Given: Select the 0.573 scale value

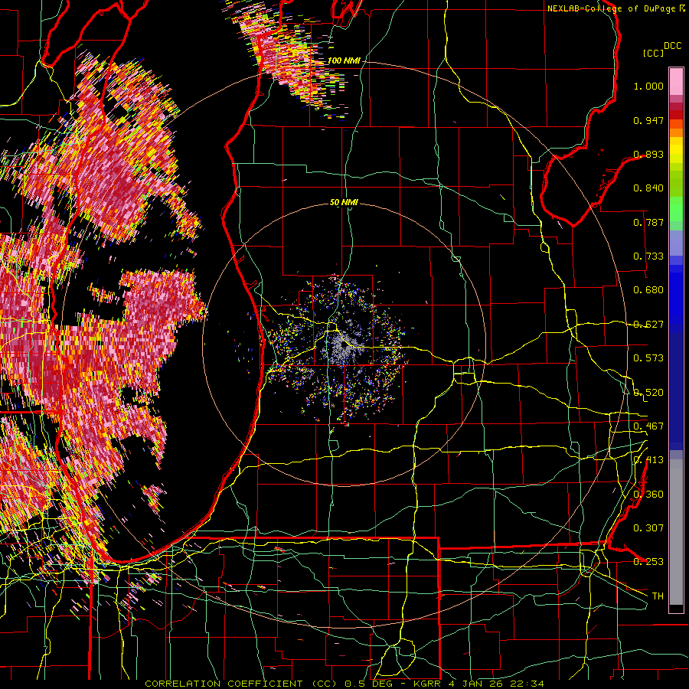Looking at the screenshot, I should coord(648,358).
